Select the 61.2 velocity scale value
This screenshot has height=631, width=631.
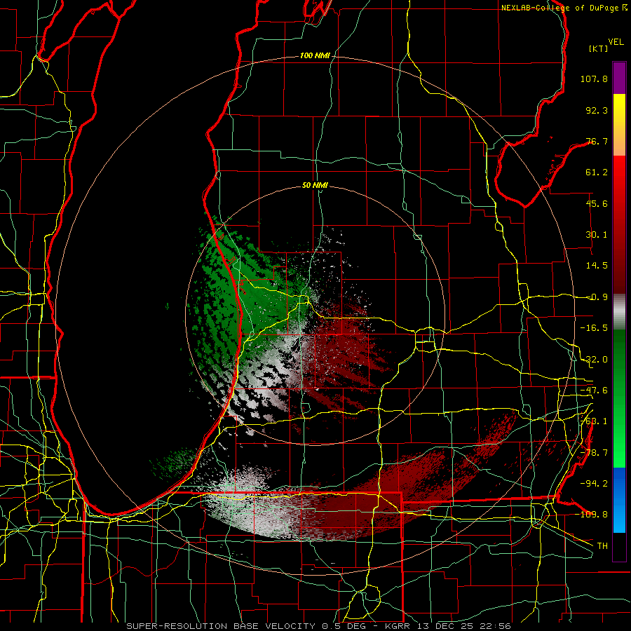click(597, 172)
